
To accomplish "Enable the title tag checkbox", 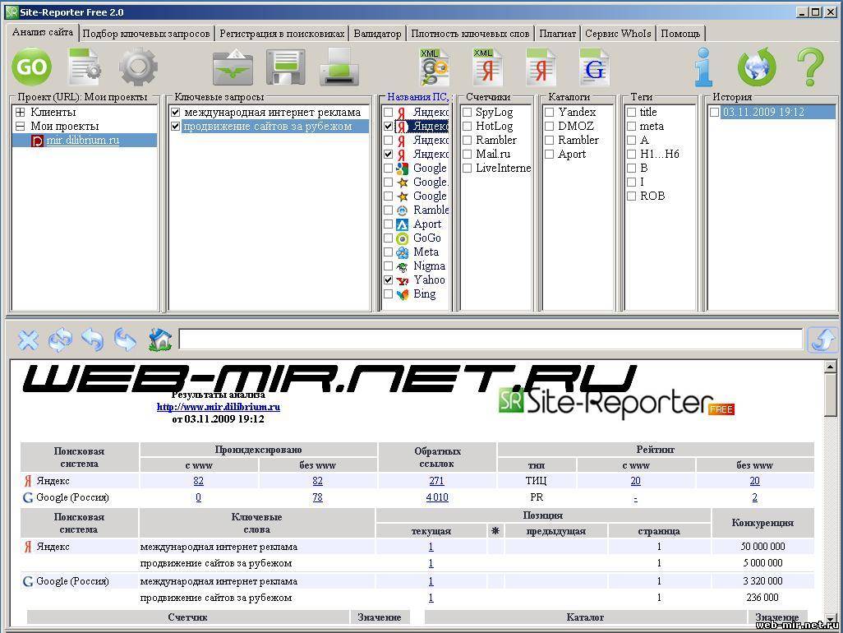I will click(632, 113).
